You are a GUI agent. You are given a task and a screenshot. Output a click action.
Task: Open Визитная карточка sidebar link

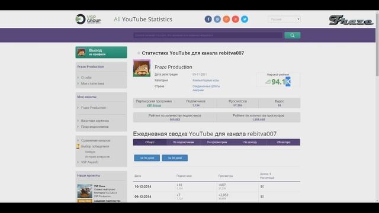[95, 121]
